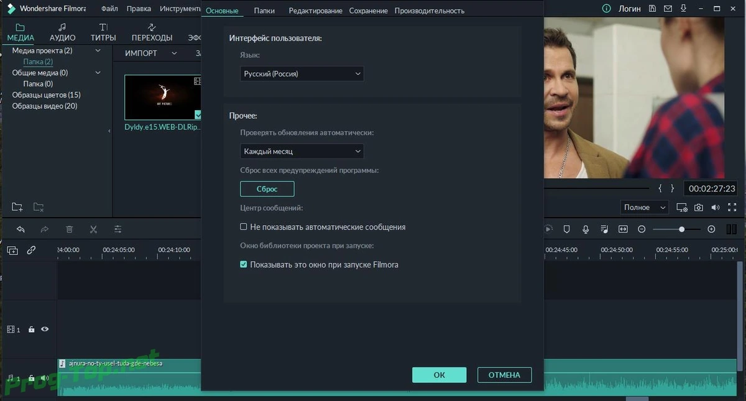Viewport: 746px width, 401px height.
Task: Open the ПЕРЕХОДЫ tab
Action: click(152, 32)
